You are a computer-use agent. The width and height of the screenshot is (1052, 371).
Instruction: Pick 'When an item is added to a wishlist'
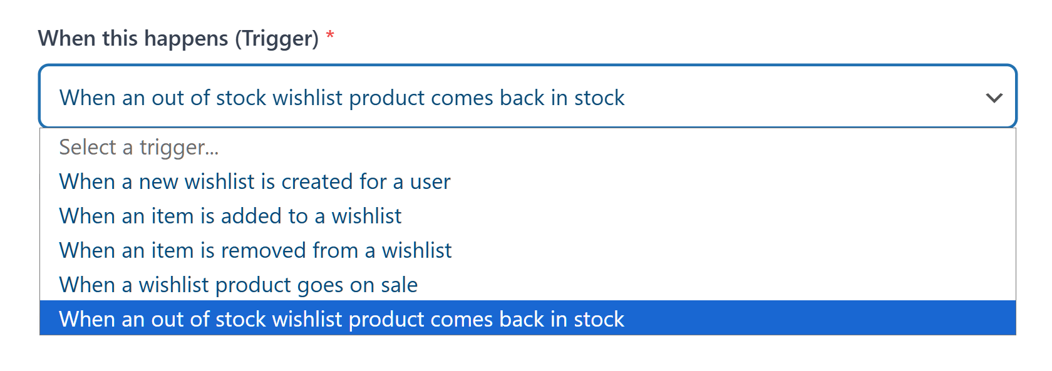[x=230, y=216]
